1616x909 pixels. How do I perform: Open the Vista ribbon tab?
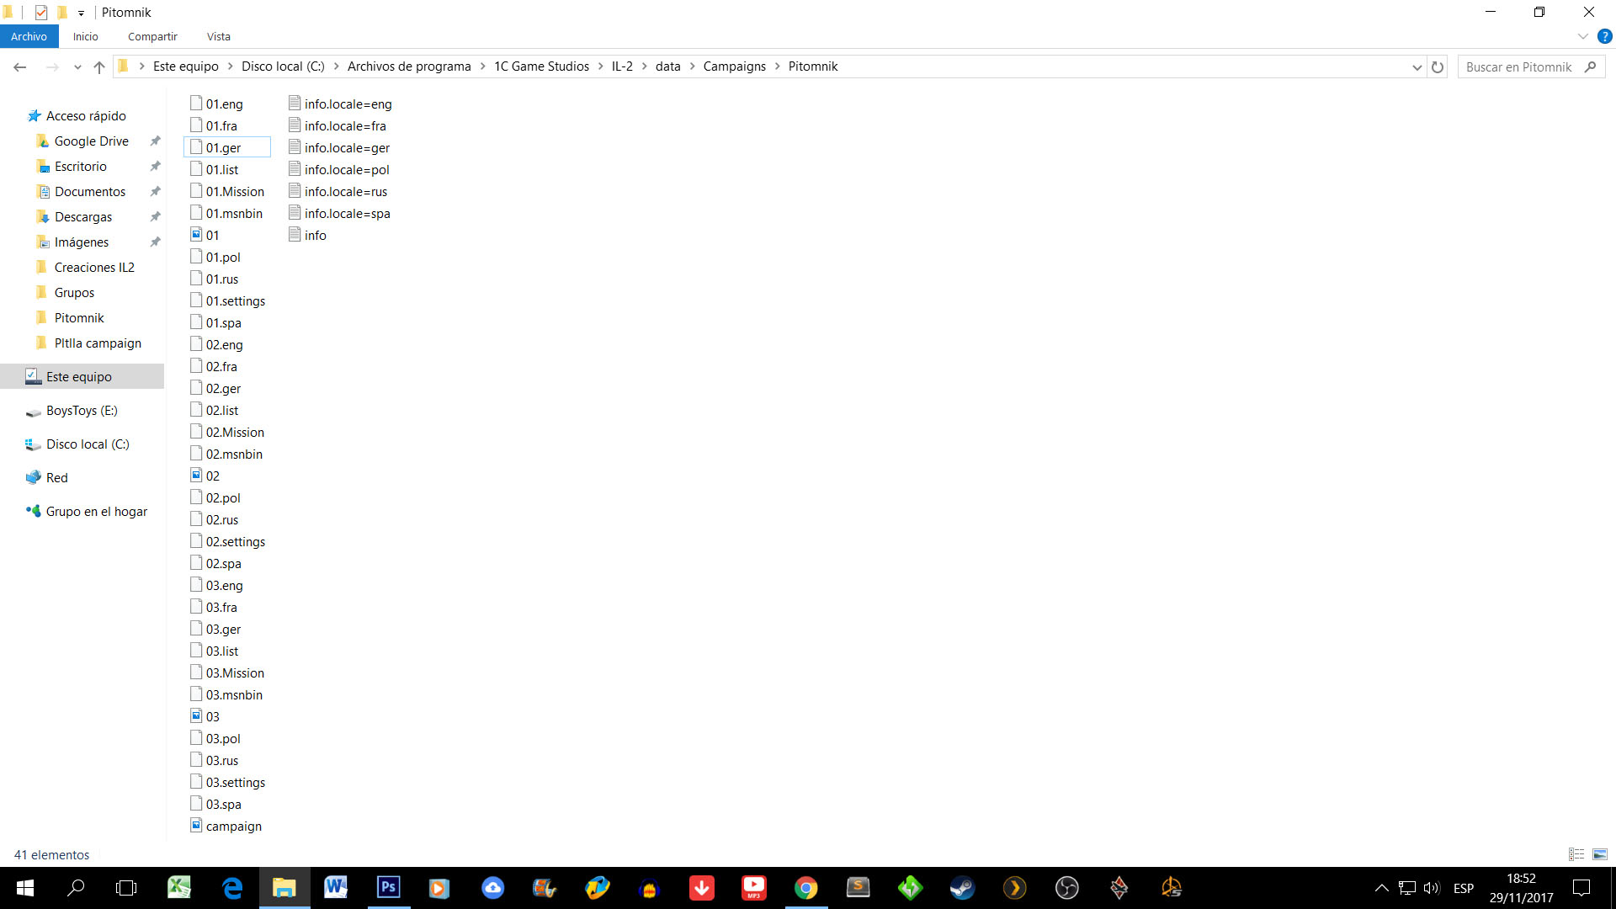(218, 36)
